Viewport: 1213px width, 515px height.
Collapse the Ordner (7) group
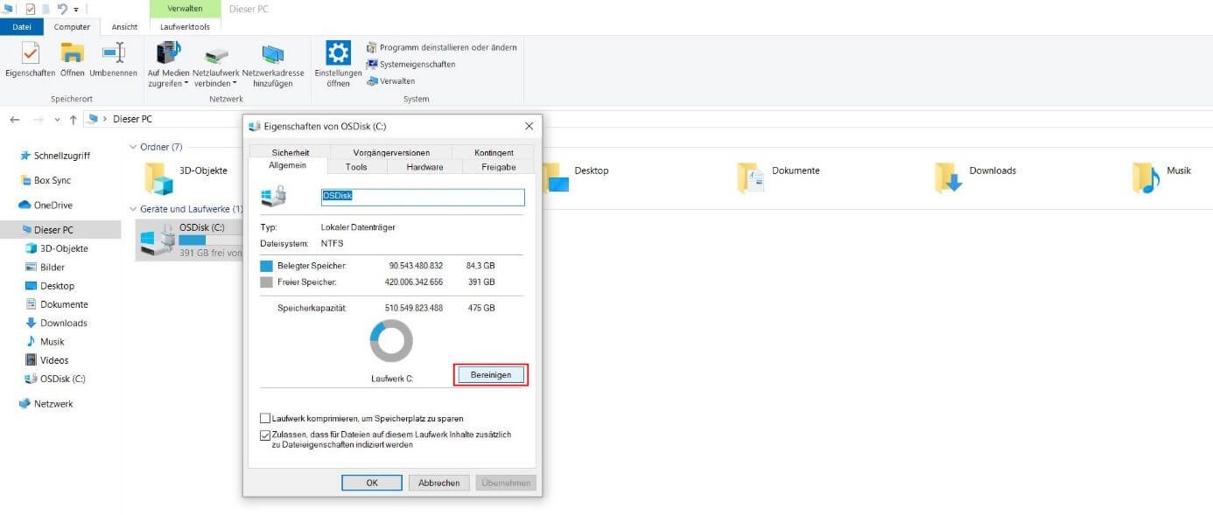(133, 147)
